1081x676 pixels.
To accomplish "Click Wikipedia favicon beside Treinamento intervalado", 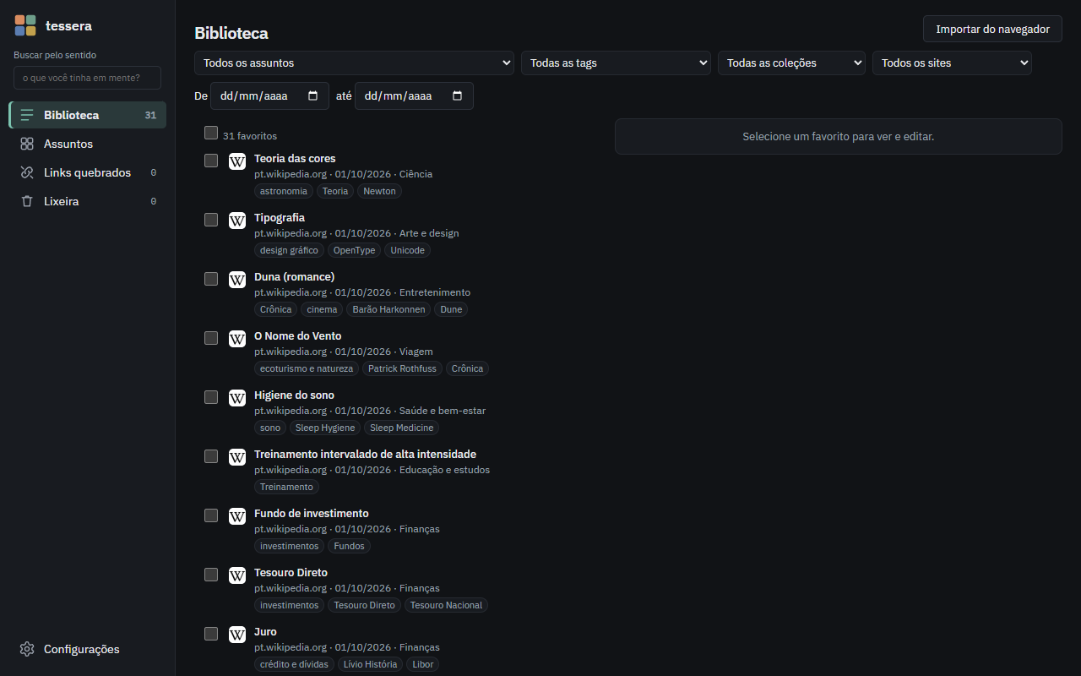I will click(237, 457).
